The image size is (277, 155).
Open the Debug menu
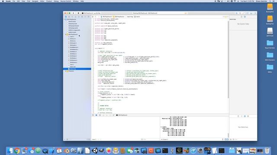pos(56,1)
